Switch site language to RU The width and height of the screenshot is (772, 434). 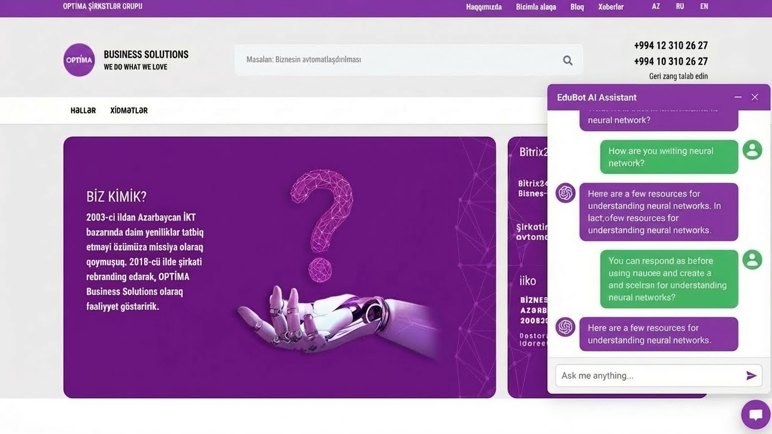[x=680, y=6]
